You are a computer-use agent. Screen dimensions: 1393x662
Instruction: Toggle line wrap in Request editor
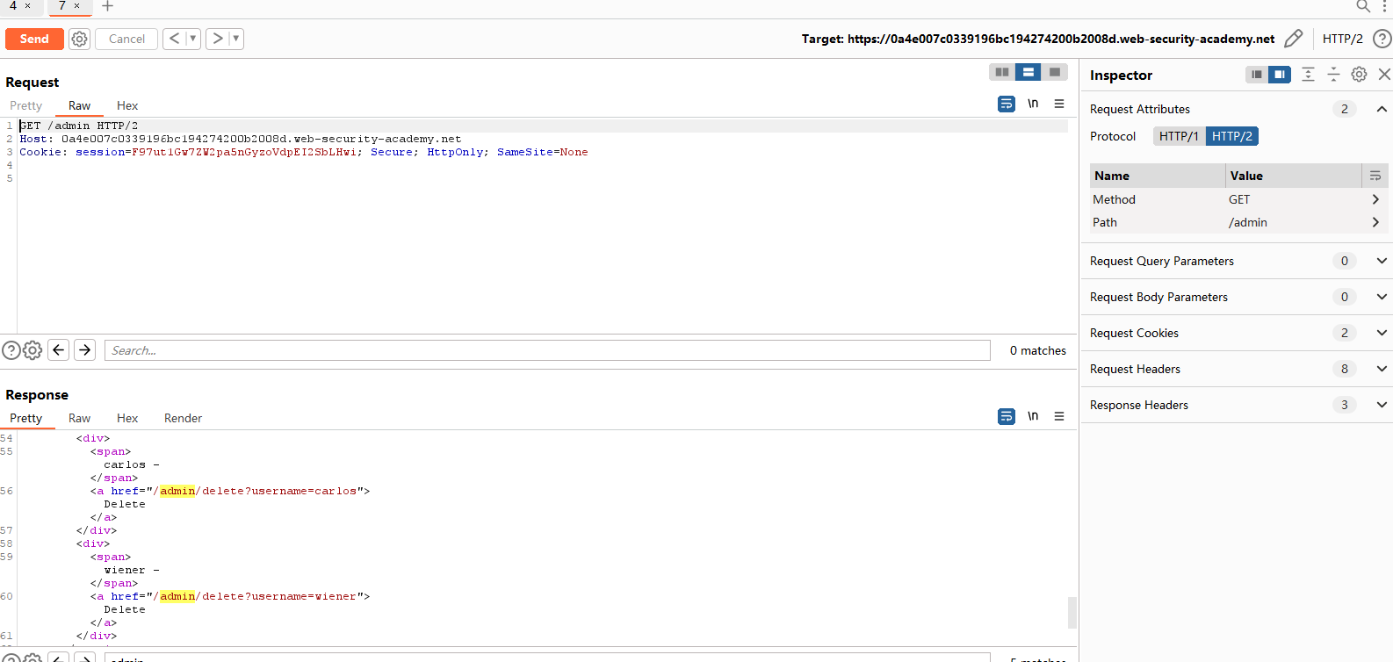1007,104
